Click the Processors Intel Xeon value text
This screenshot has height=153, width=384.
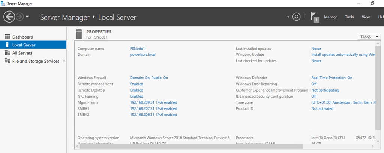point(343,138)
